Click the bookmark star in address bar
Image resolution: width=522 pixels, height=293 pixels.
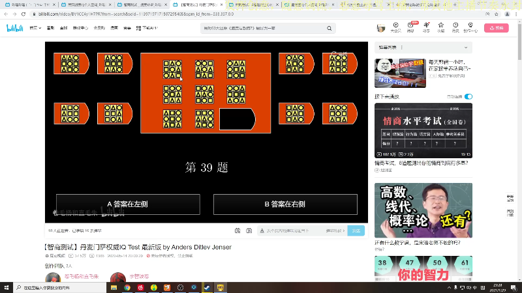[497, 14]
